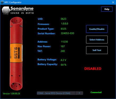Click the Battery Capacity 64 % reading
Screen dimensions: 116x99
(64, 65)
